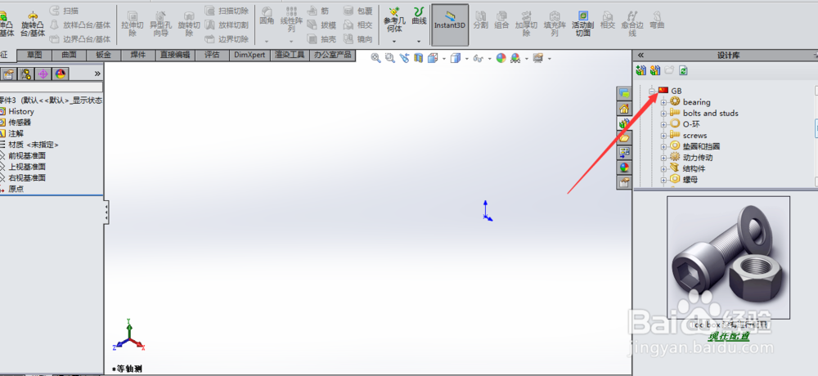Click the 加厚切除 thickened cut tool

(526, 24)
